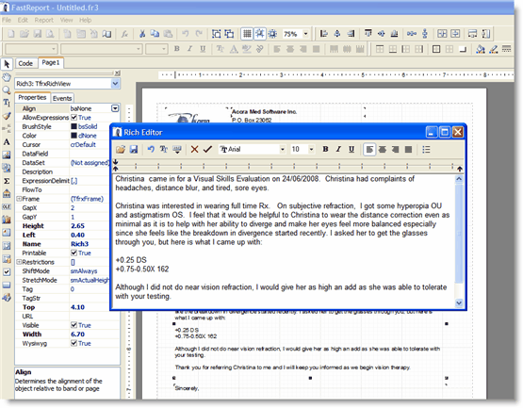Expand the Frame property node
This screenshot has width=523, height=408.
point(19,199)
